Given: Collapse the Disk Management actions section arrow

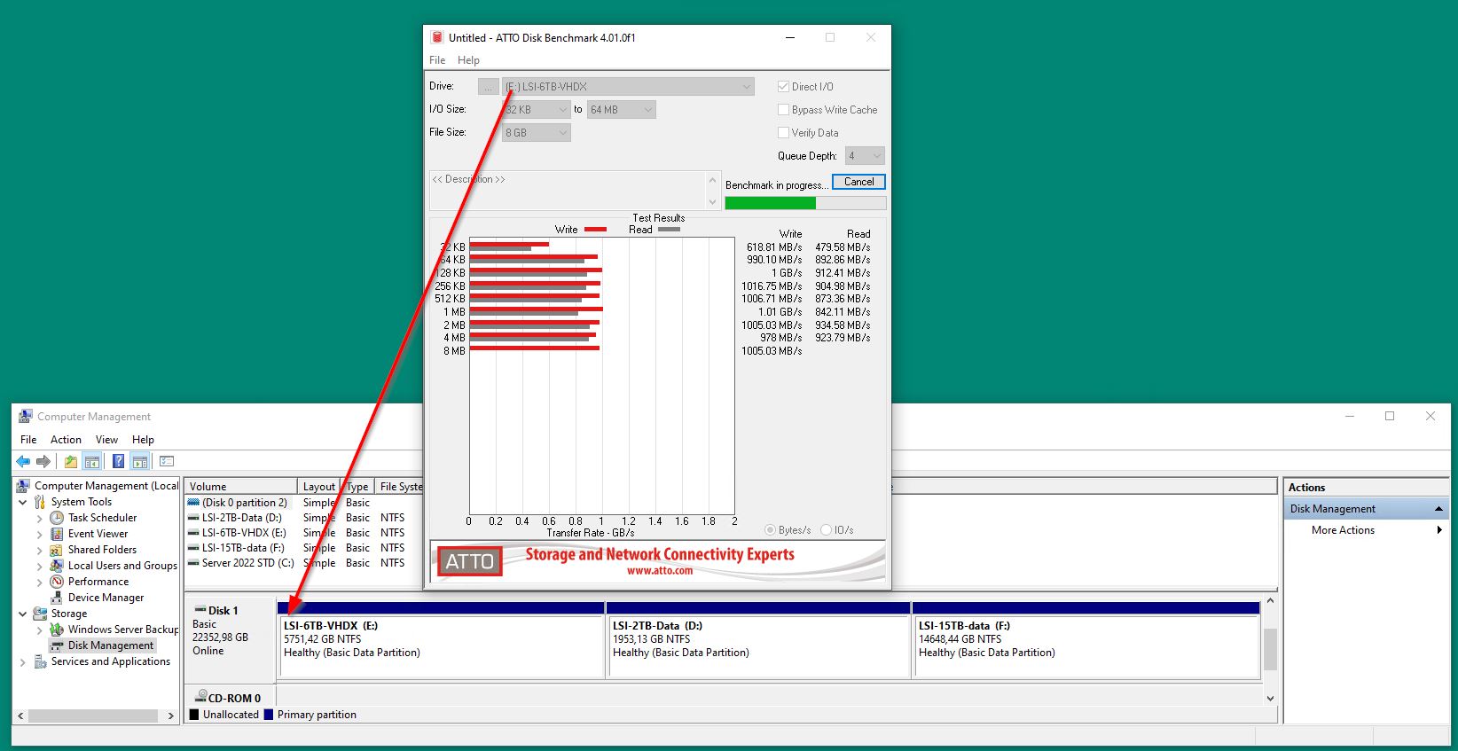Looking at the screenshot, I should point(1438,509).
